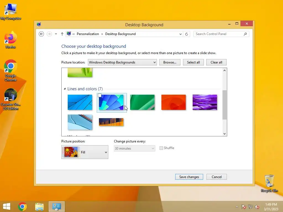The image size is (283, 212).
Task: Click the search magnifier icon
Action: [x=245, y=34]
